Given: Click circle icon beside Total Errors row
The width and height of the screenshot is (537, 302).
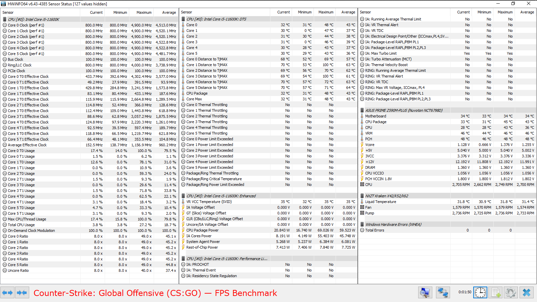Looking at the screenshot, I should pos(362,230).
